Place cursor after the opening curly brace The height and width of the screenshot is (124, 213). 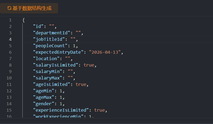point(25,20)
